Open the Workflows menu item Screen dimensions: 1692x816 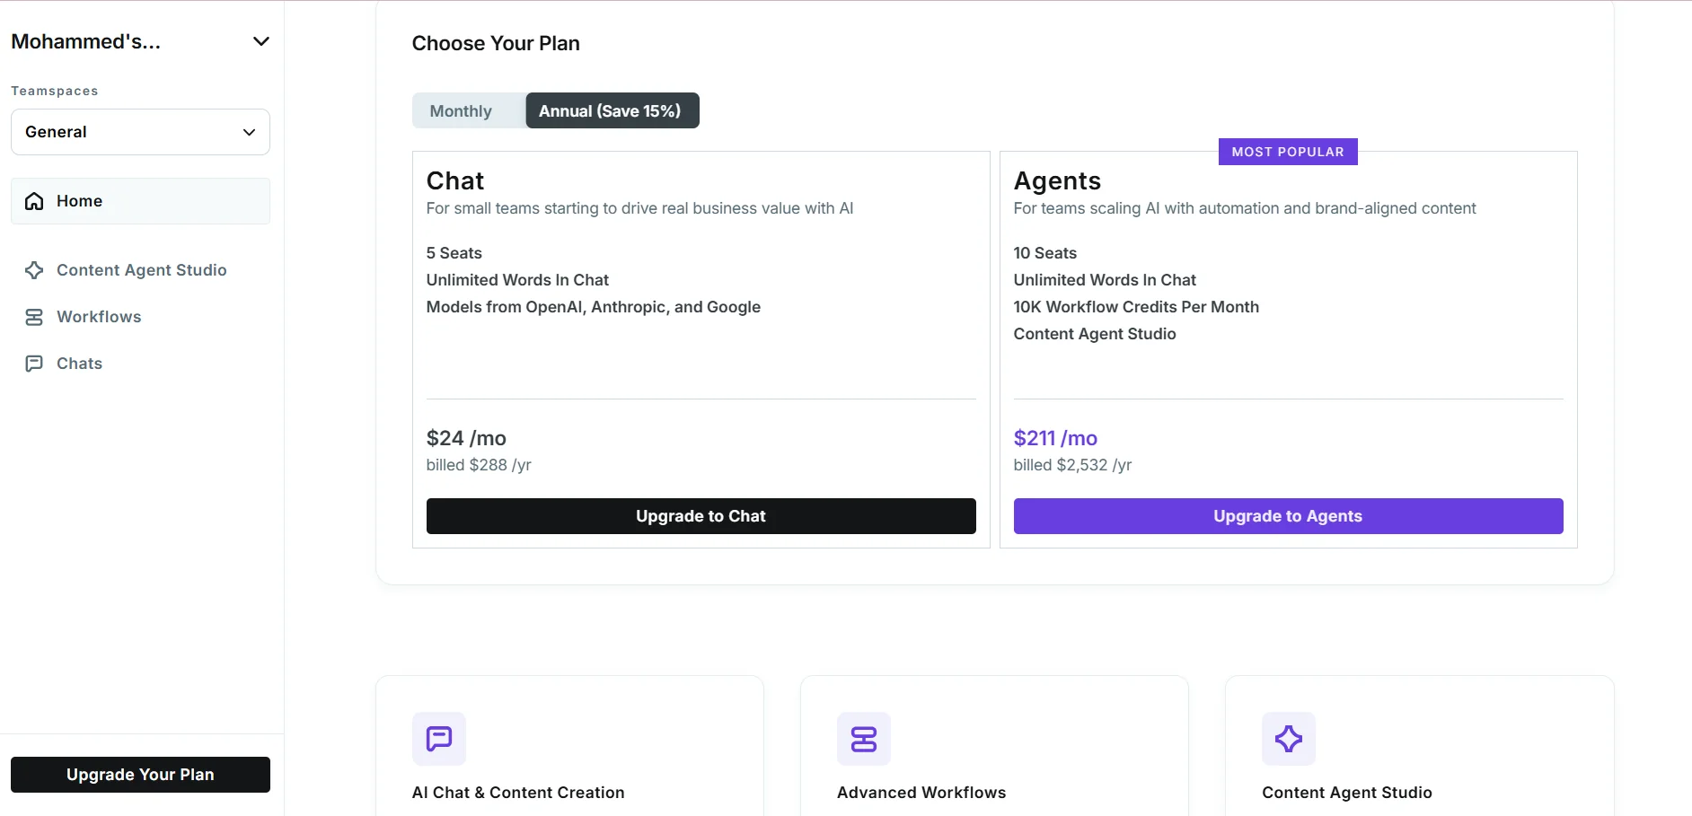[x=99, y=317]
